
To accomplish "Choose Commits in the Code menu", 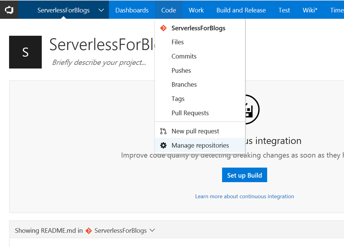I will coord(184,56).
